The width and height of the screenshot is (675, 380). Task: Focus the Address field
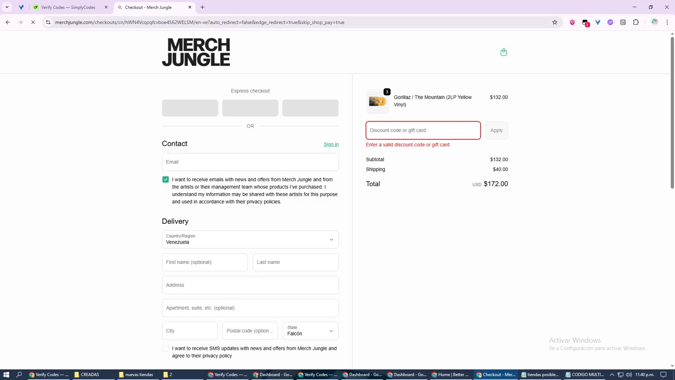tap(250, 285)
